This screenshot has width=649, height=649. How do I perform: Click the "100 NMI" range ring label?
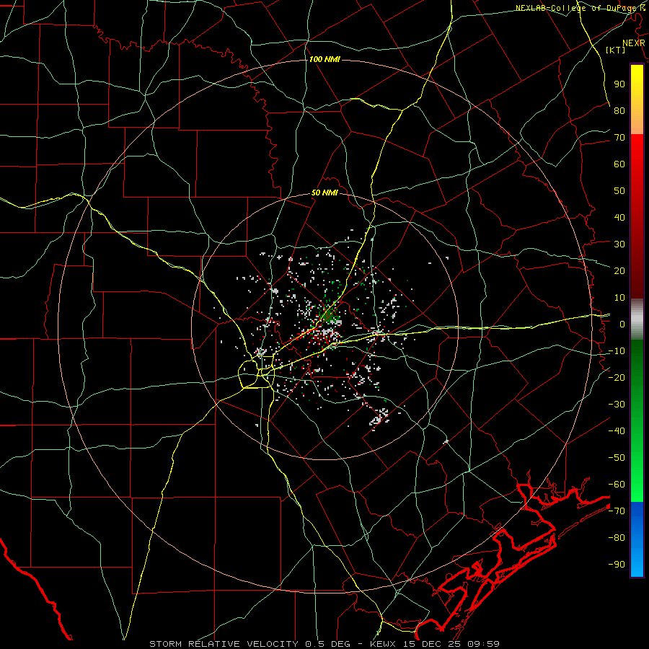[x=324, y=60]
